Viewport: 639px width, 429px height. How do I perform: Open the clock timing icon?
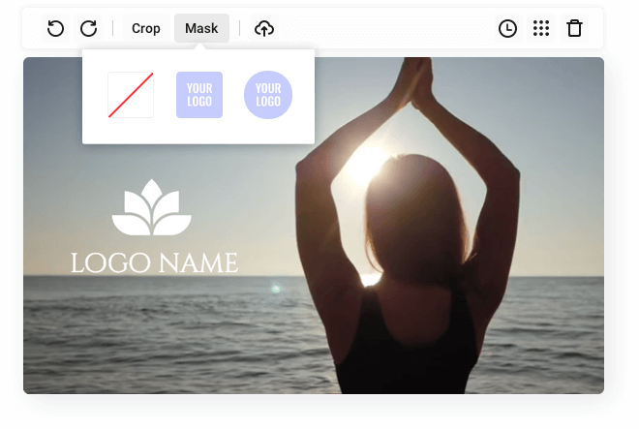[507, 28]
